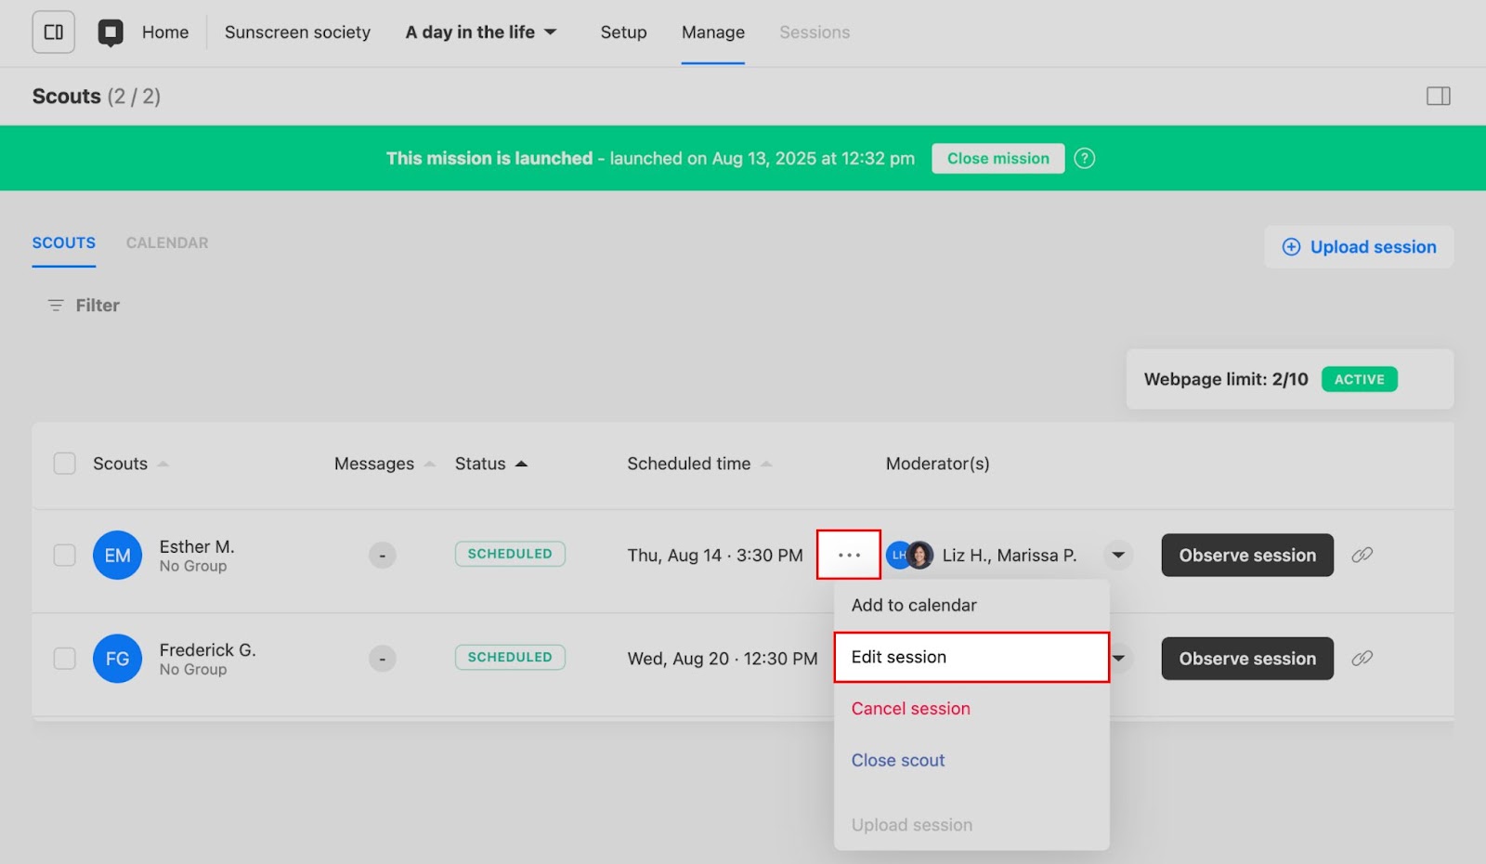Click Esther M.'s EM avatar
Screen dimensions: 1486x864
[x=117, y=555]
